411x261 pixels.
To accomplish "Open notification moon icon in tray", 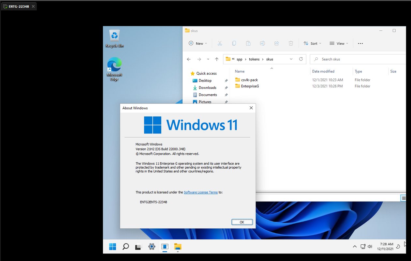I will (398, 247).
